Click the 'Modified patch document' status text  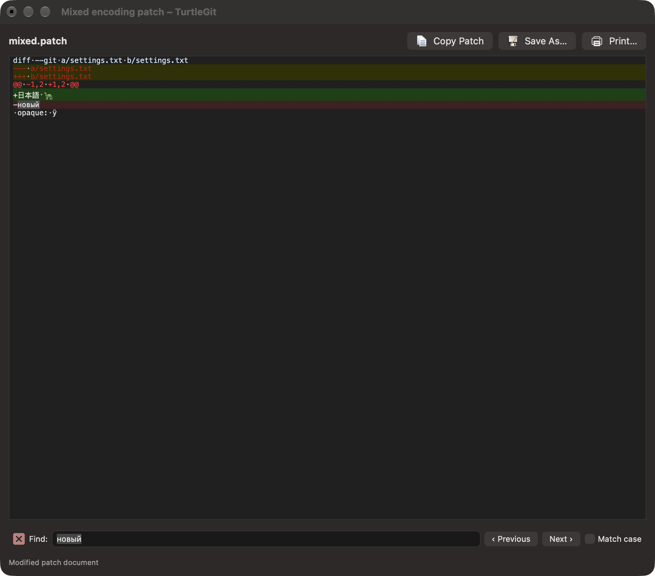(x=53, y=563)
